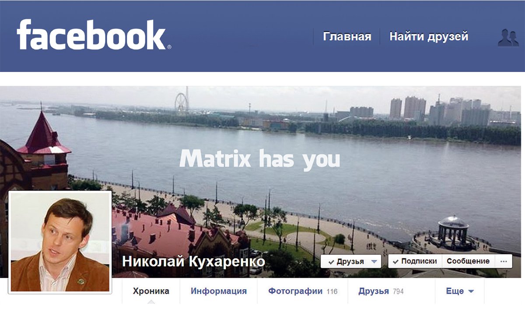Open the friend requests silhouette icon
The width and height of the screenshot is (525, 315).
pos(508,38)
